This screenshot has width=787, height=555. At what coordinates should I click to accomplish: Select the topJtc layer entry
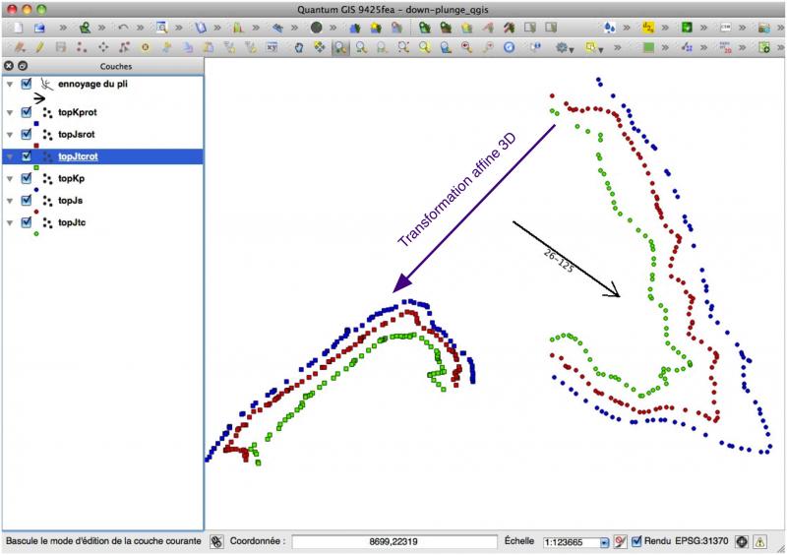(71, 222)
